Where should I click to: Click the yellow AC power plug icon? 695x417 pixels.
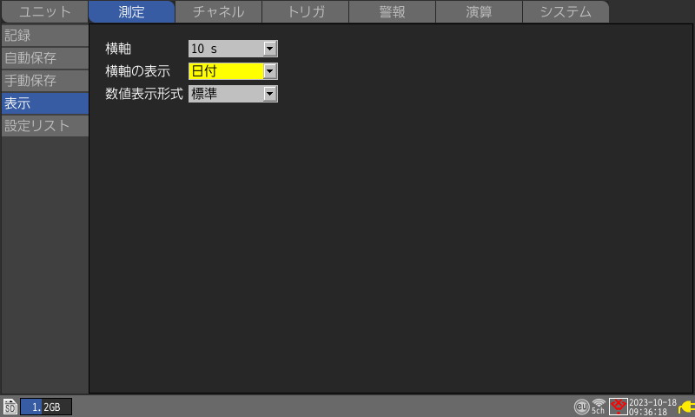coord(686,407)
